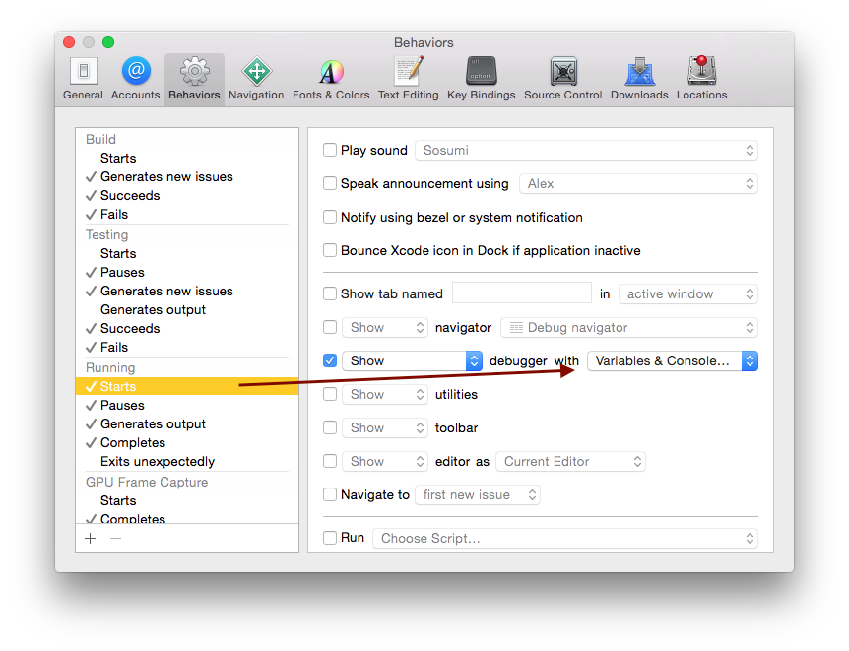Open Key Bindings preferences

tap(481, 79)
